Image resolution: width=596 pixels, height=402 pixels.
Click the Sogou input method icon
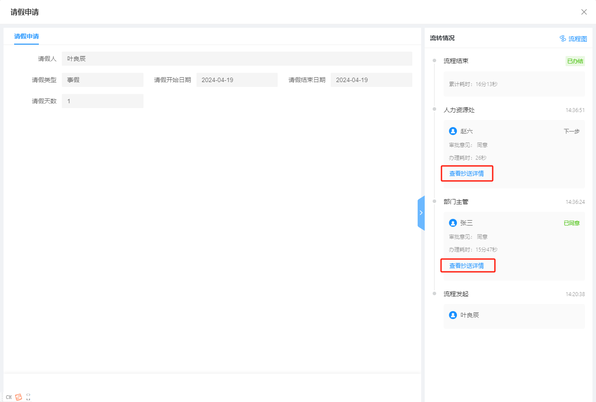point(19,397)
